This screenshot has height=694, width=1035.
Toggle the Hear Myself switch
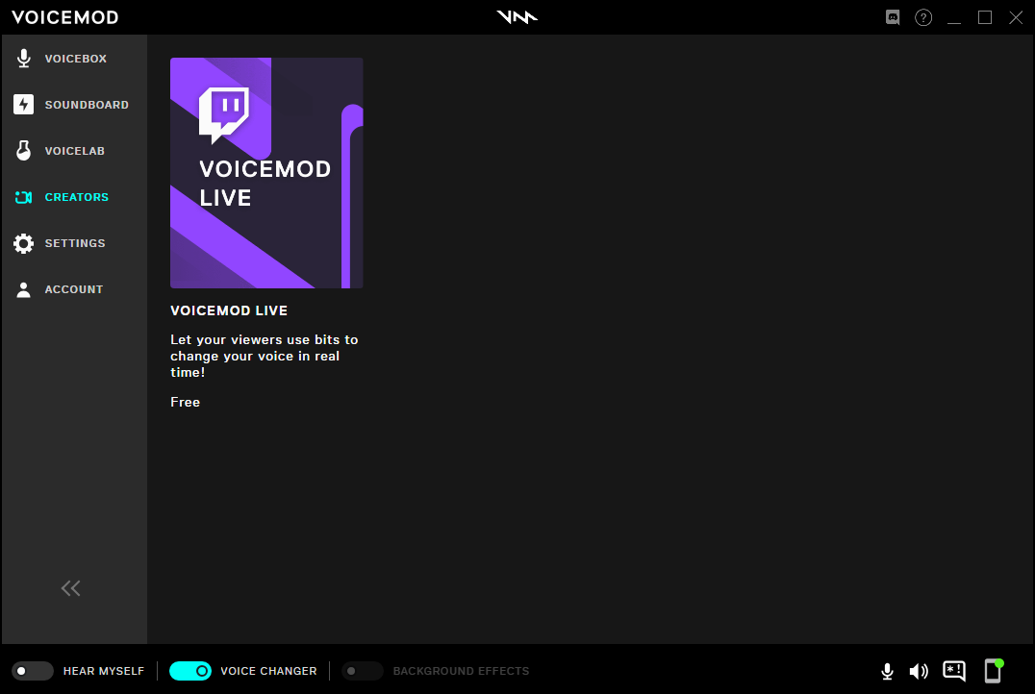[33, 671]
